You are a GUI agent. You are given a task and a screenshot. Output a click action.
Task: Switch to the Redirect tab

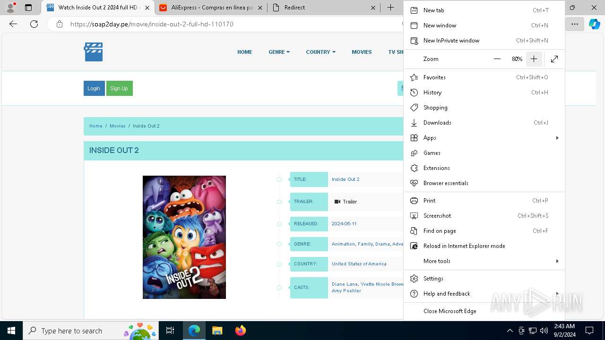(324, 8)
